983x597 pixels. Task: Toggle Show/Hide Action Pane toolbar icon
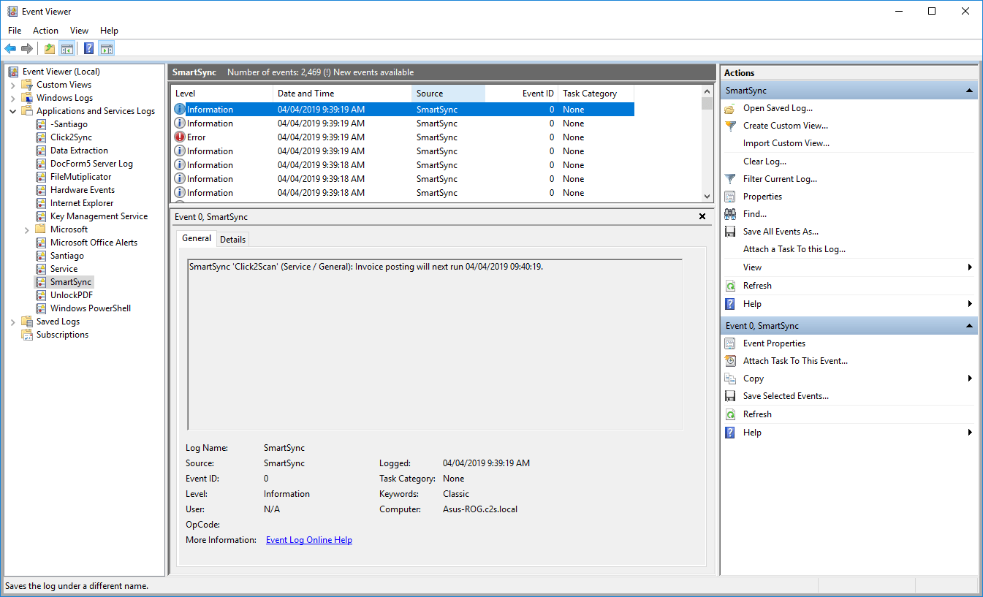[107, 49]
